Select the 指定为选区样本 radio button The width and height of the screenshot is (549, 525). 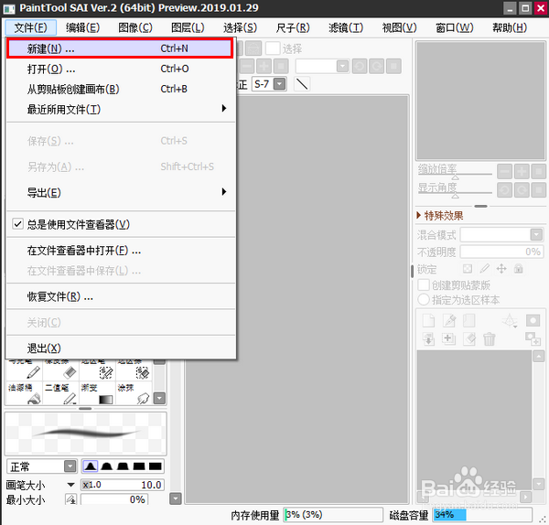pyautogui.click(x=424, y=300)
